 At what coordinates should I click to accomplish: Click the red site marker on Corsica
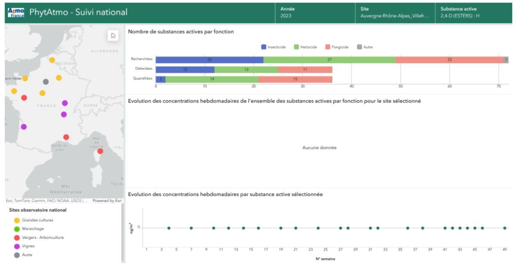tap(100, 151)
